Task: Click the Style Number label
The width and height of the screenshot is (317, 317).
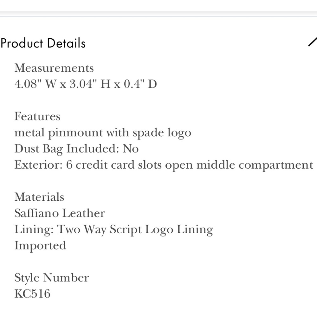Action: click(x=52, y=278)
